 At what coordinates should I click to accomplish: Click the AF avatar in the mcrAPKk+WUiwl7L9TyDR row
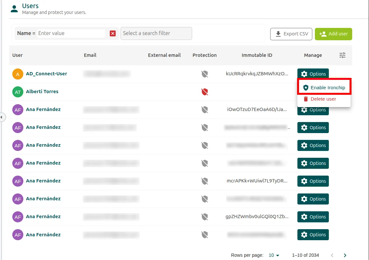[17, 181]
